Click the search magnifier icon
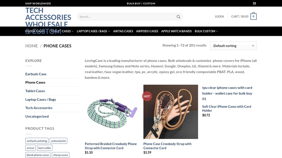 click(178, 17)
